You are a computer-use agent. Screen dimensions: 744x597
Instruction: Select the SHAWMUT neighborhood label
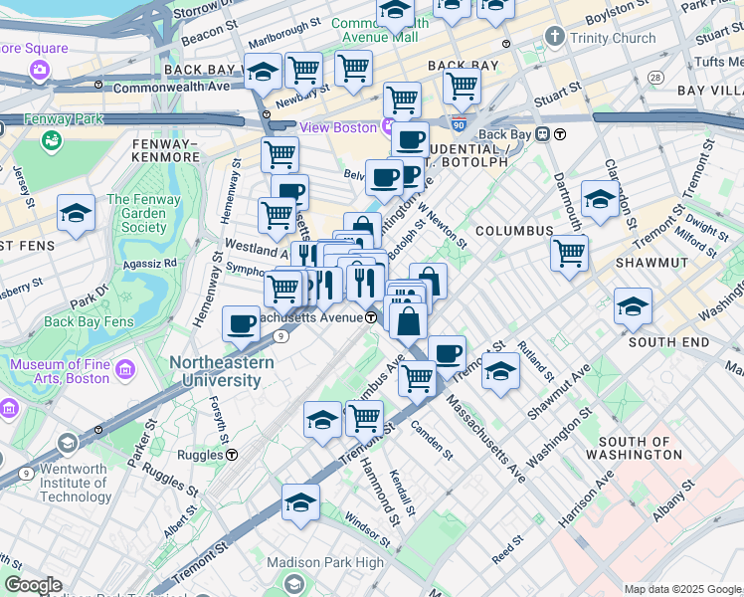[651, 263]
